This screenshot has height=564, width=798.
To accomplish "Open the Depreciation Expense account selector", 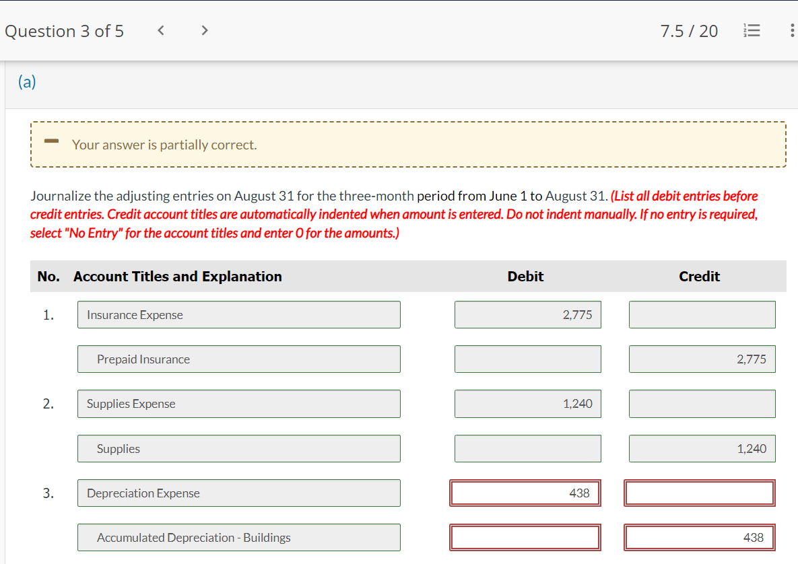I will (x=238, y=493).
